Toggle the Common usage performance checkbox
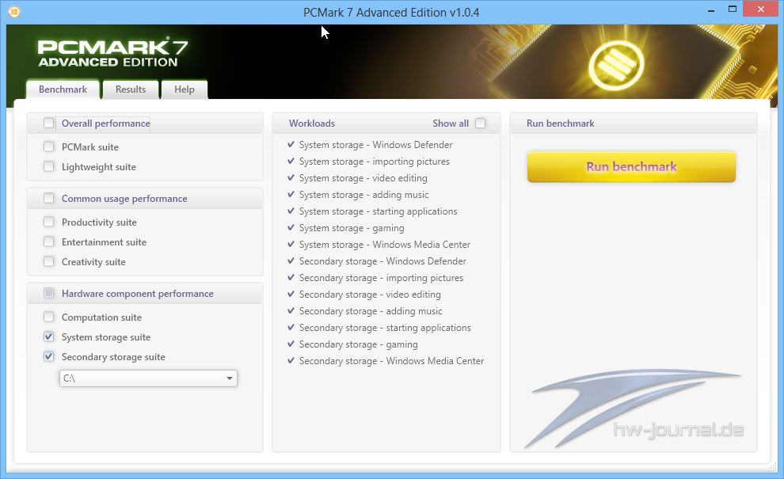Viewport: 784px width, 479px height. 48,198
